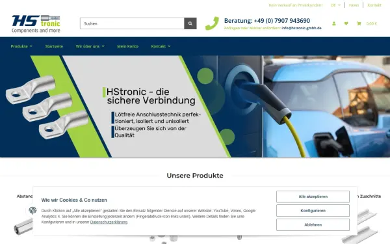Viewport: 390px width, 244px height.
Task: Click the Konfigurieren button
Action: pyautogui.click(x=313, y=211)
